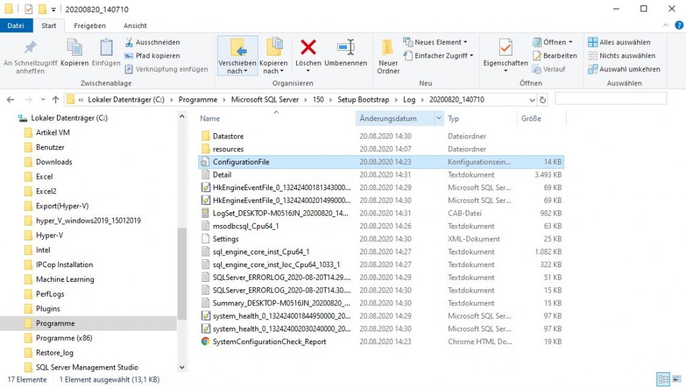The width and height of the screenshot is (686, 387).
Task: Click Nichts auswählen
Action: [622, 56]
